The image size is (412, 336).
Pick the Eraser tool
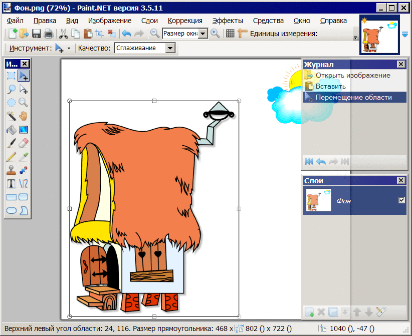point(23,143)
